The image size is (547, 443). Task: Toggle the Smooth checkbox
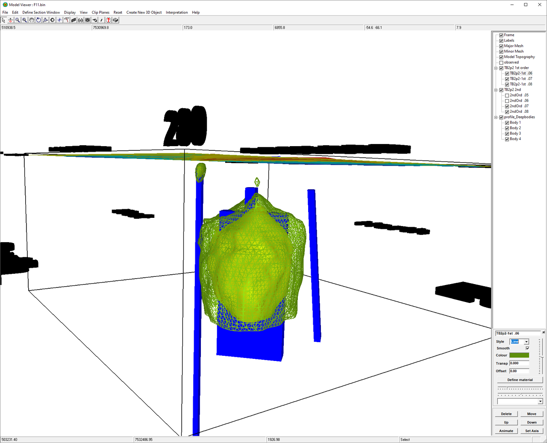pos(527,348)
